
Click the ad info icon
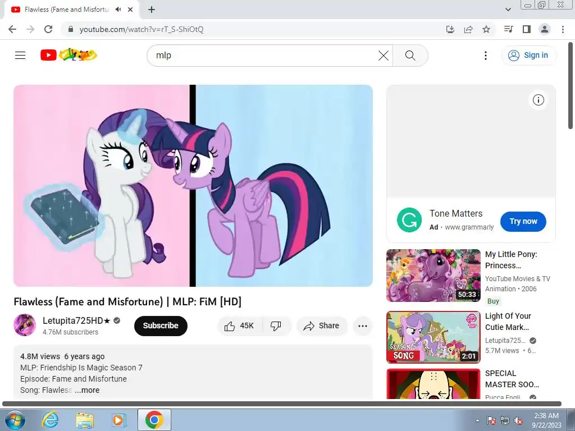539,100
